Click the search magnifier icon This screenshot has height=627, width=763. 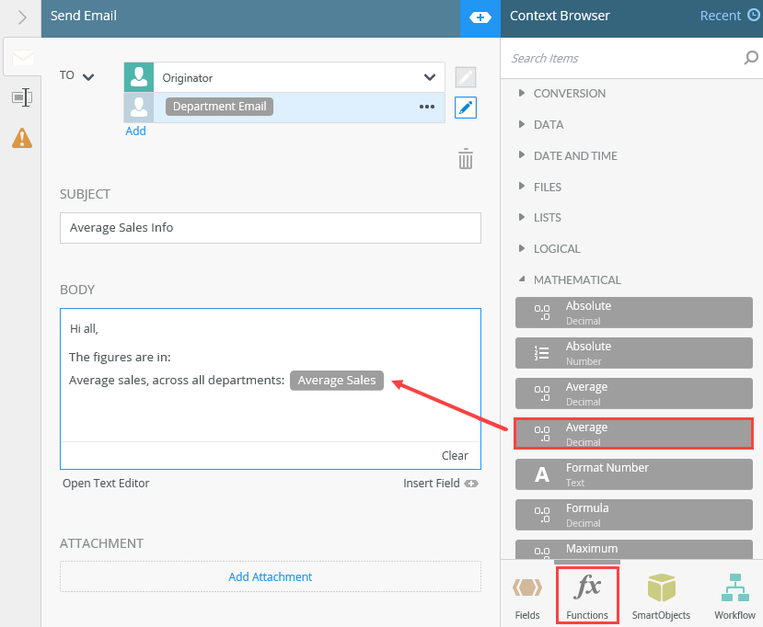point(751,59)
